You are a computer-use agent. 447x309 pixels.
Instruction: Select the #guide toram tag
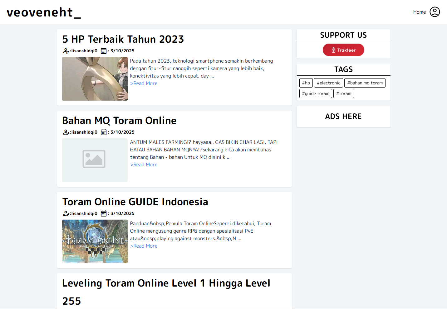[x=316, y=93]
